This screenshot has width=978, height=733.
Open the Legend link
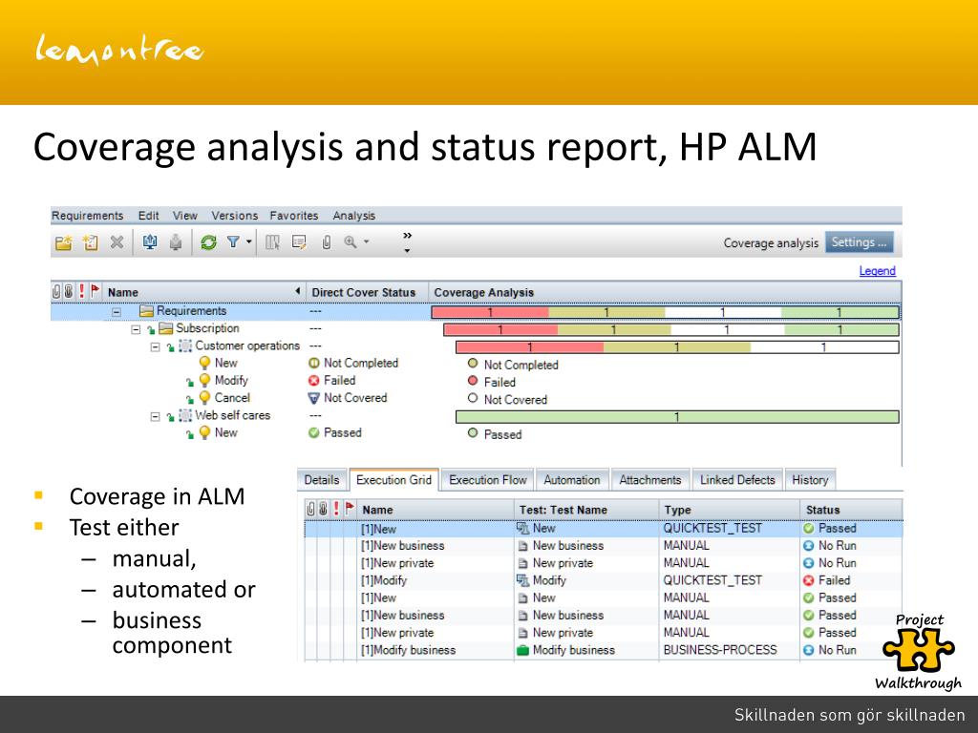click(x=877, y=271)
